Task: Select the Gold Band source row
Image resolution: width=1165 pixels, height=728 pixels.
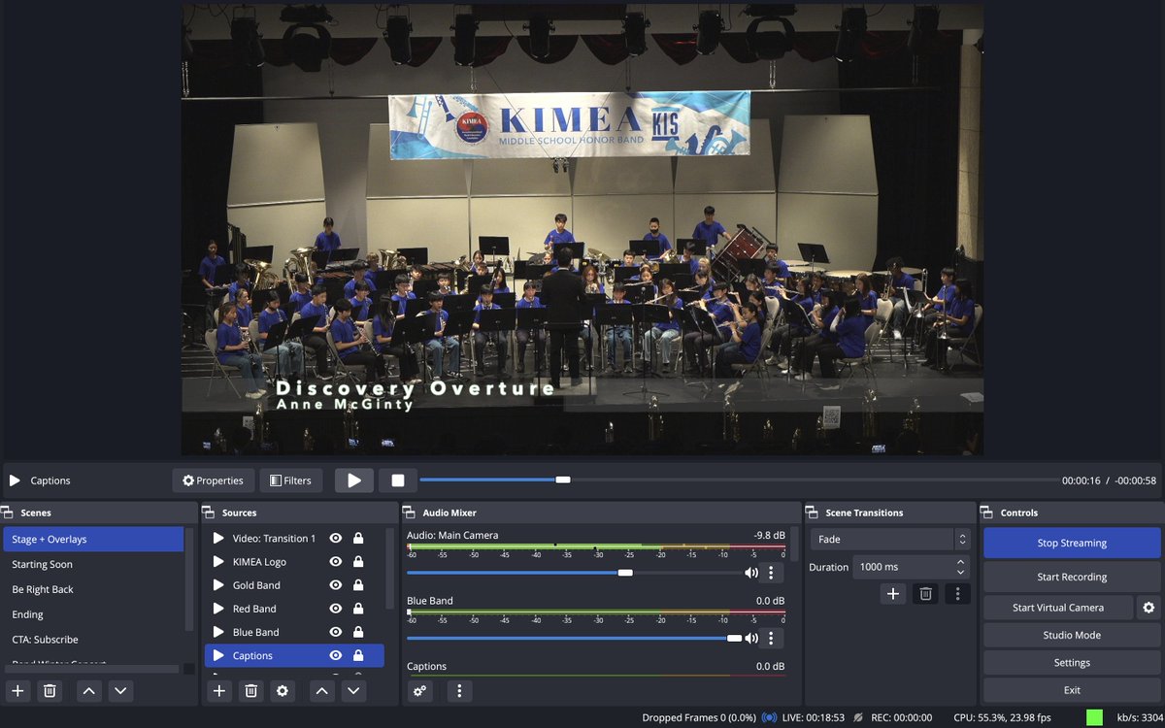Action: pos(294,585)
